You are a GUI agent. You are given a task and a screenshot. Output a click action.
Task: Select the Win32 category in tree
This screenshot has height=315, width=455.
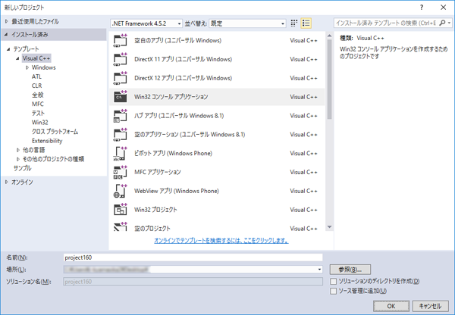[x=39, y=122]
